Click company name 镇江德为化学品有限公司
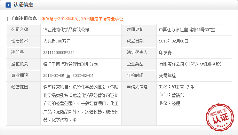 pyautogui.click(x=66, y=30)
